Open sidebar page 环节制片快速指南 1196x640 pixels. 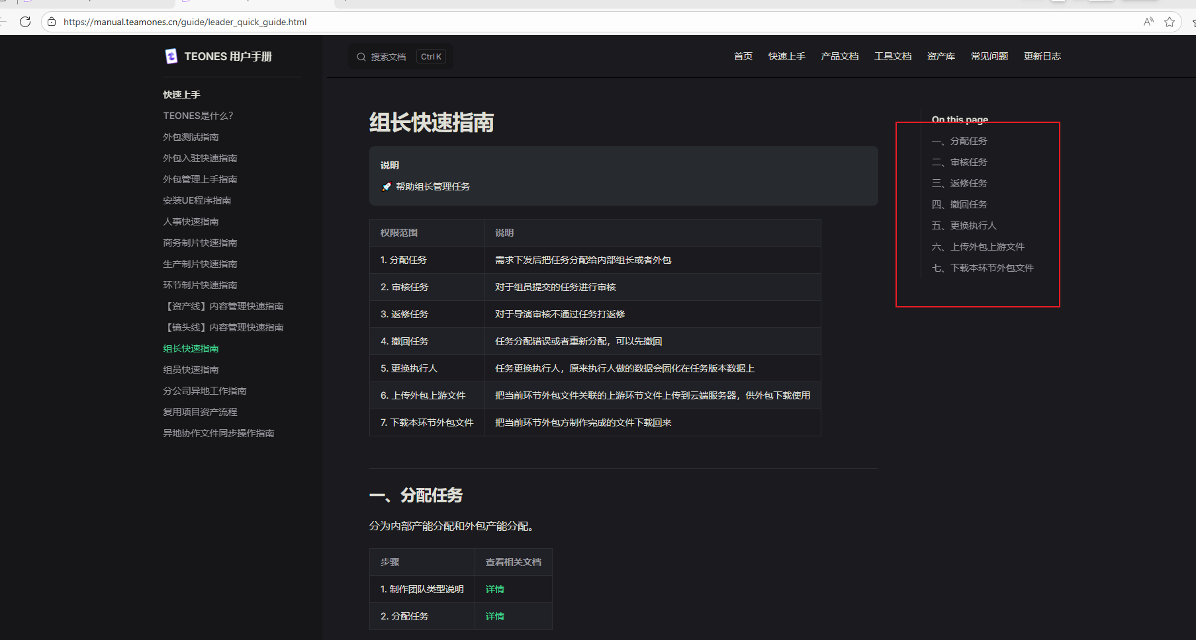pyautogui.click(x=200, y=285)
